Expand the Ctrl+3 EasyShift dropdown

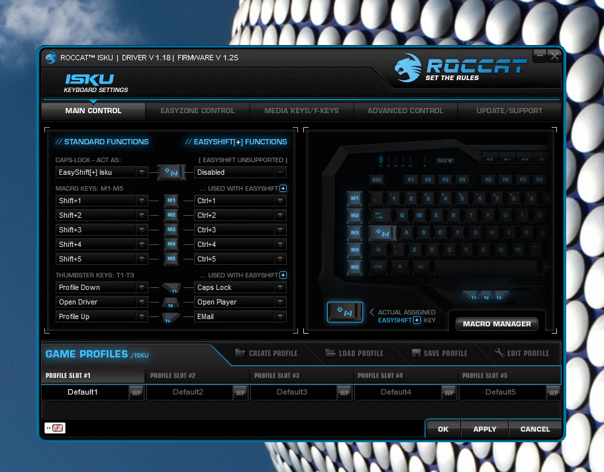240,230
